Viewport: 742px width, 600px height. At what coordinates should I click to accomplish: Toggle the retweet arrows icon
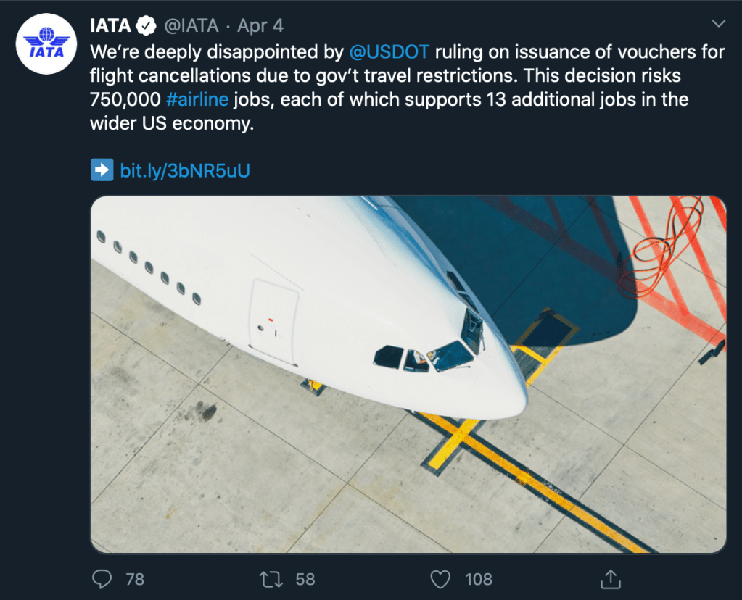pyautogui.click(x=271, y=579)
